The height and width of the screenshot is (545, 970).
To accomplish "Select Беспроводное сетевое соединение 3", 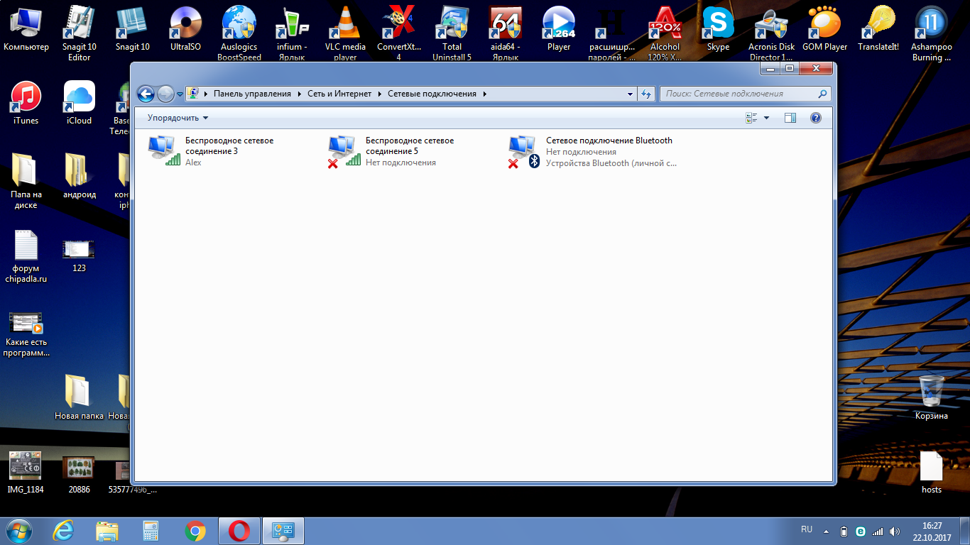I will coord(212,151).
